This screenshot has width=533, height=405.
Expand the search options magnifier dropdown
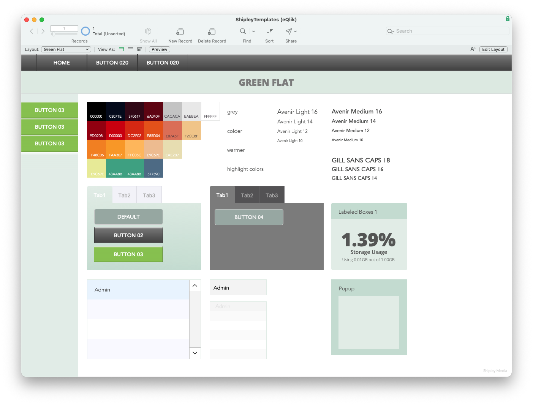[391, 31]
